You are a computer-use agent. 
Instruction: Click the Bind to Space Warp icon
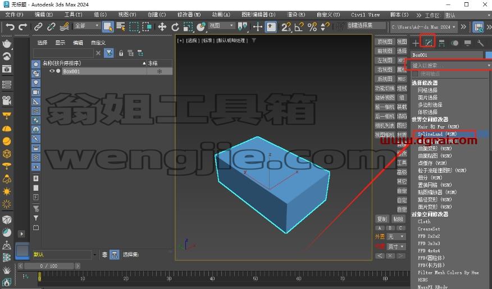(64, 27)
